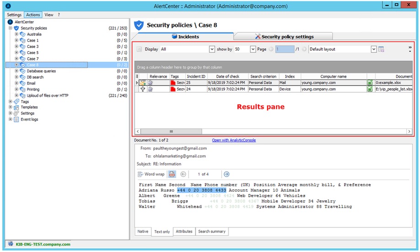Toggle the Word wrap option
The image size is (420, 252).
tap(151, 174)
